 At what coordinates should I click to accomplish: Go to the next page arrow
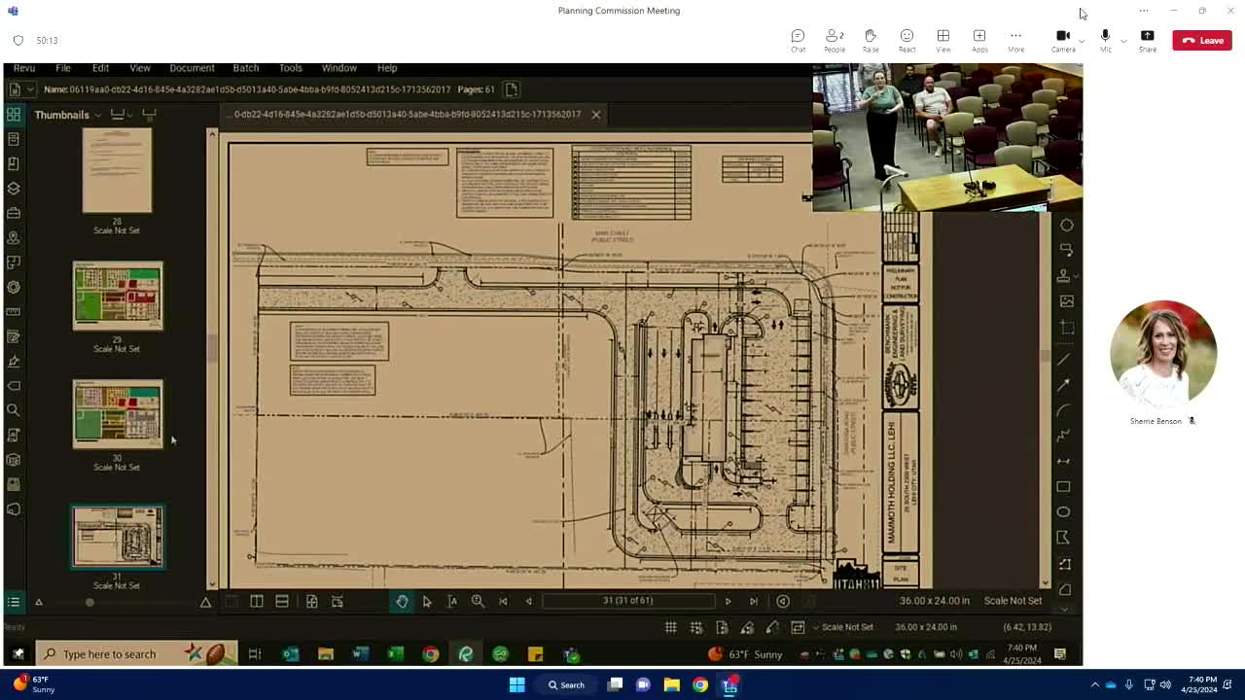pos(728,601)
